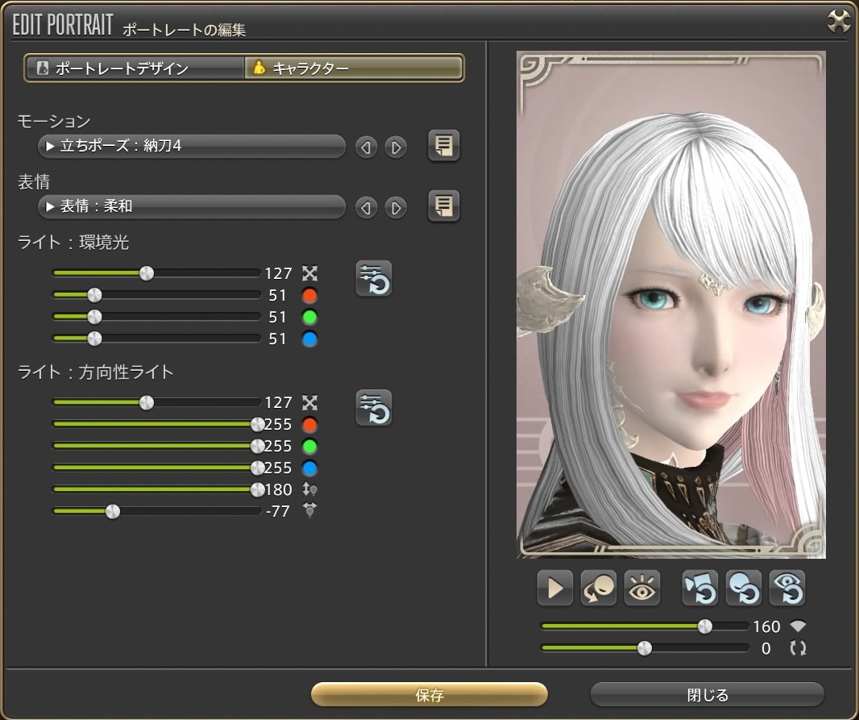Switch to the キャラクター tab

354,69
